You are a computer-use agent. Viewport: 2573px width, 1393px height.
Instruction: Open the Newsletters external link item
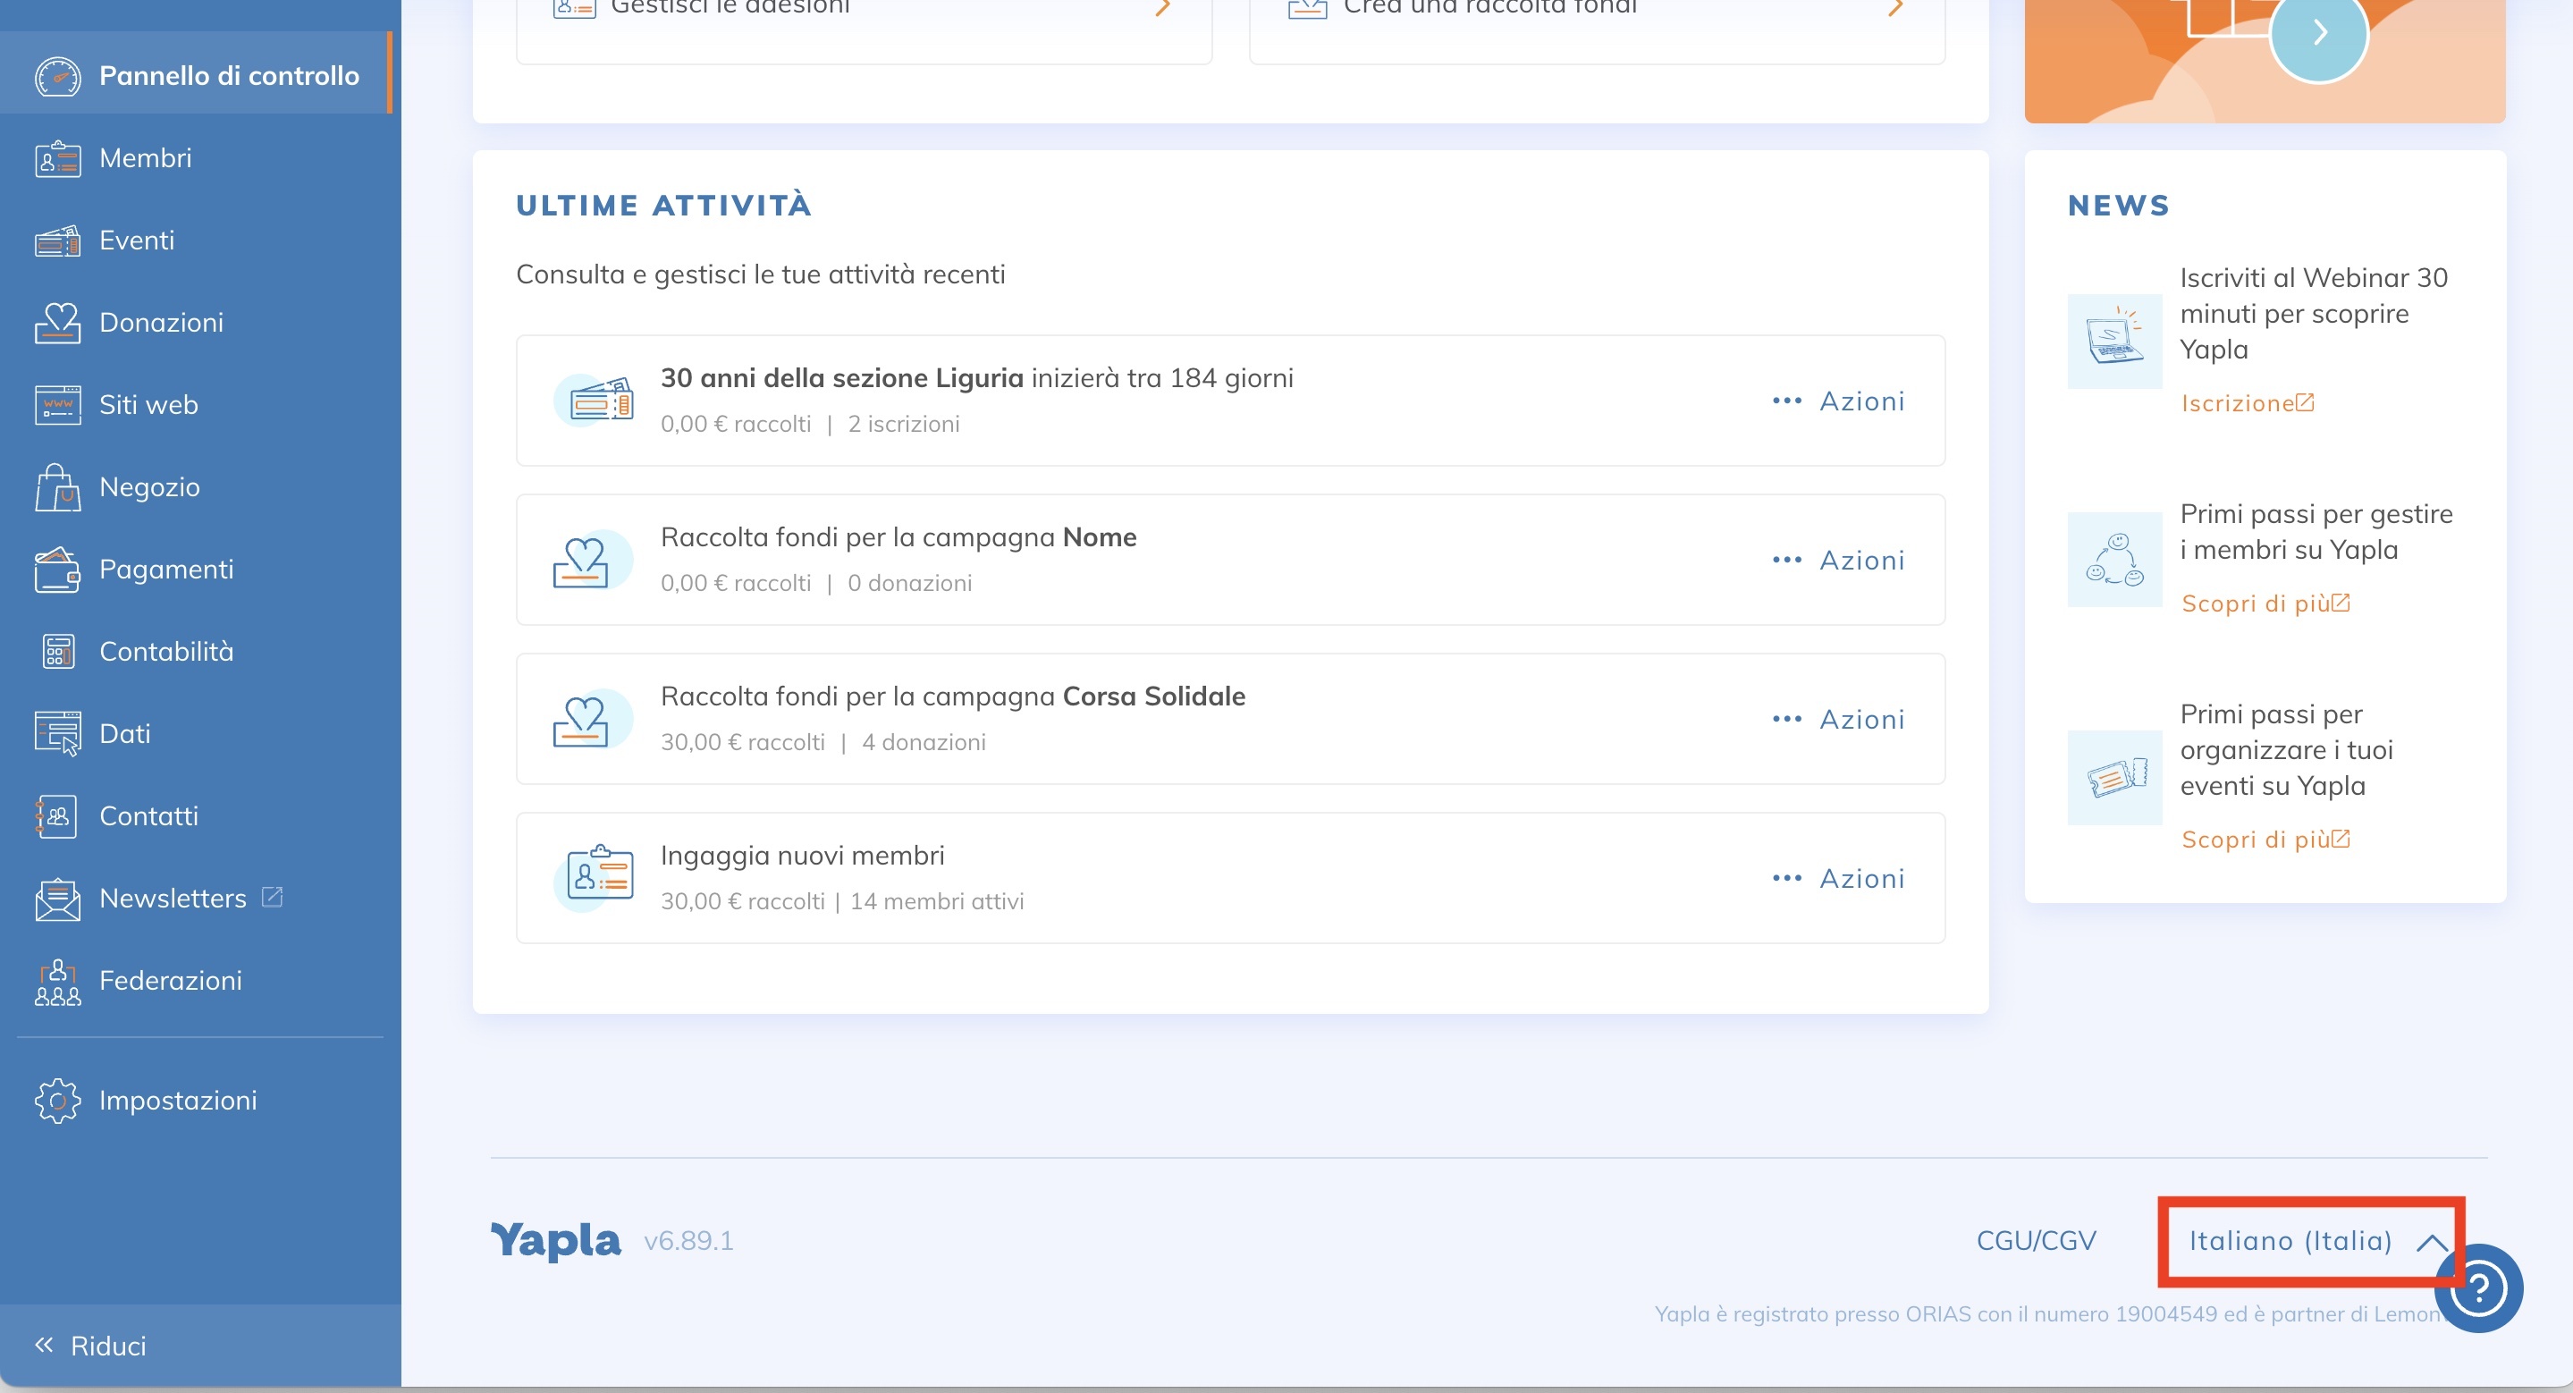172,899
